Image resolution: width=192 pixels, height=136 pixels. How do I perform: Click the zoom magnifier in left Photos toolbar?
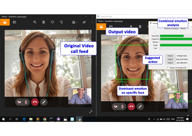point(35,22)
